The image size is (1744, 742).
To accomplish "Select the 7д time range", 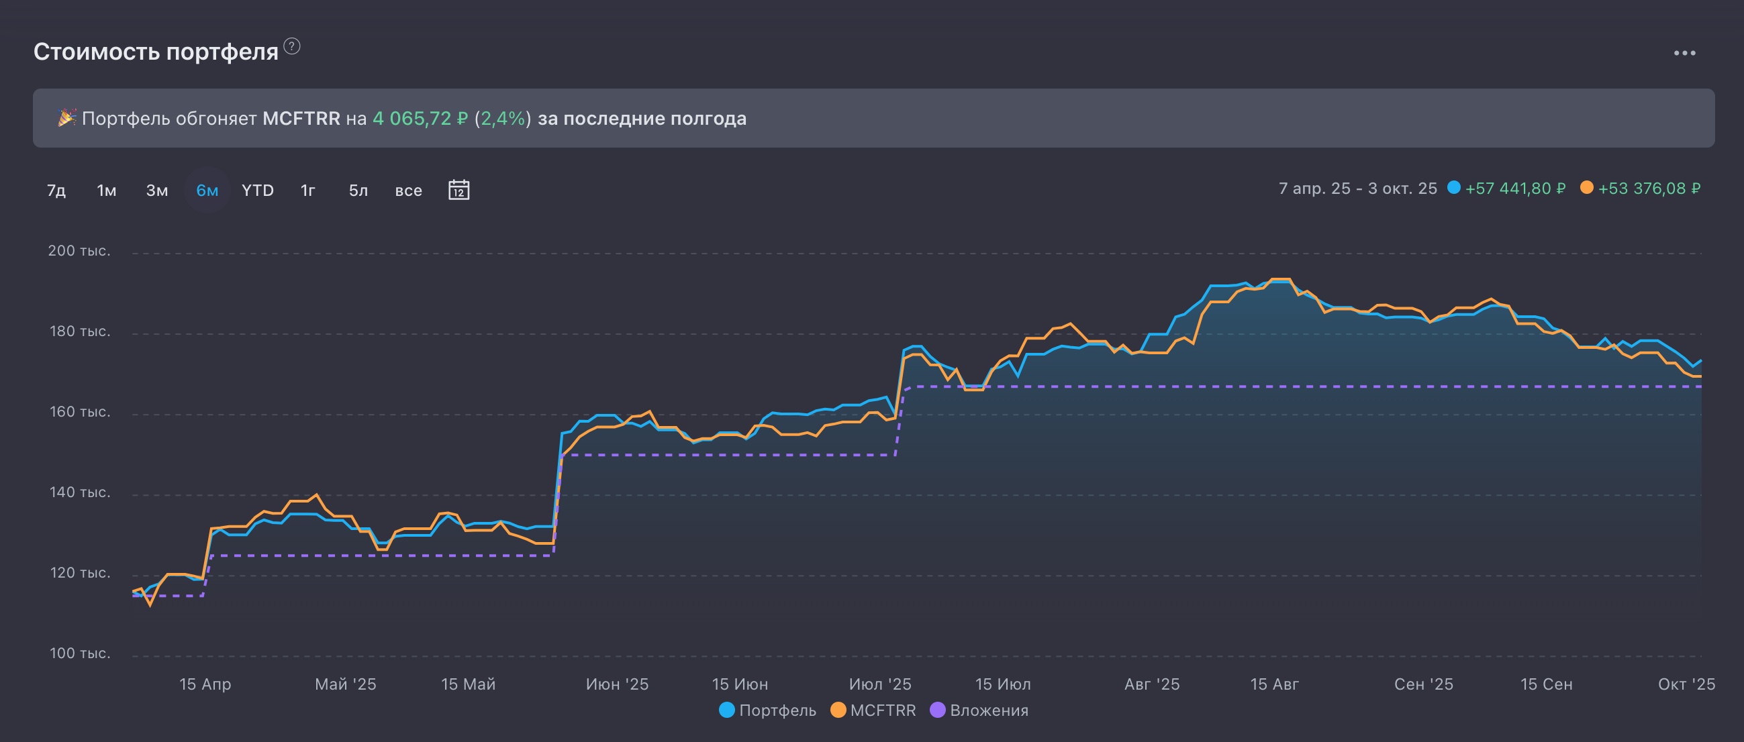I will 56,190.
